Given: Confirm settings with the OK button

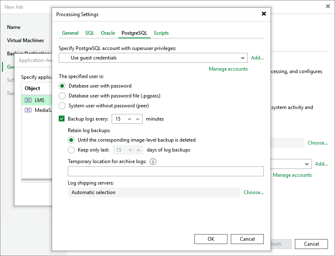Looking at the screenshot, I should (x=211, y=239).
